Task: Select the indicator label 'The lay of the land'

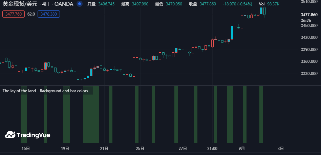Action: pos(45,91)
